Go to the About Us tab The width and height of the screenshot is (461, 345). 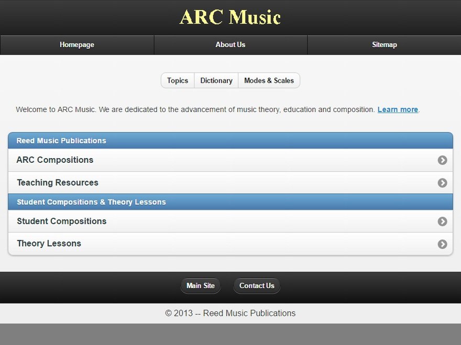(230, 45)
